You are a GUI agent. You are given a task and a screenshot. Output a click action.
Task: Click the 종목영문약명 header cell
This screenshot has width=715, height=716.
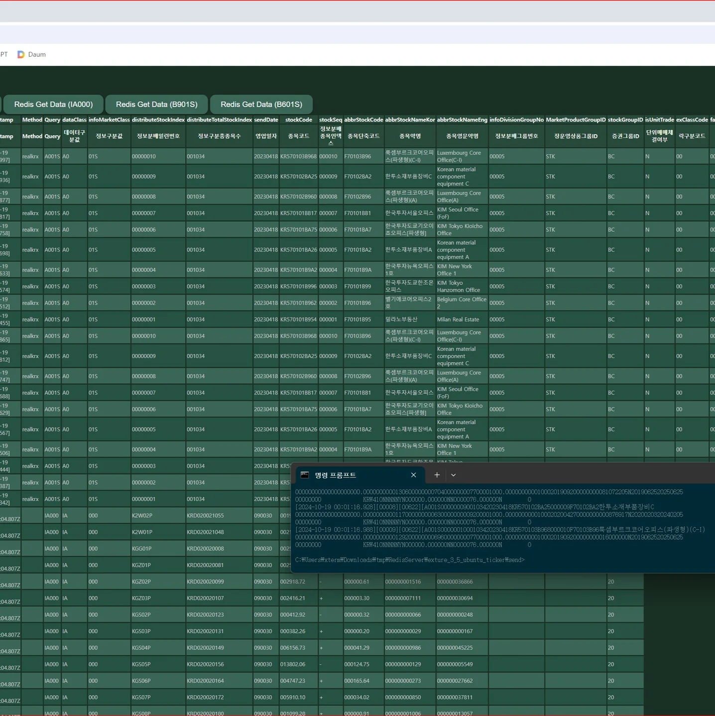[x=462, y=136]
